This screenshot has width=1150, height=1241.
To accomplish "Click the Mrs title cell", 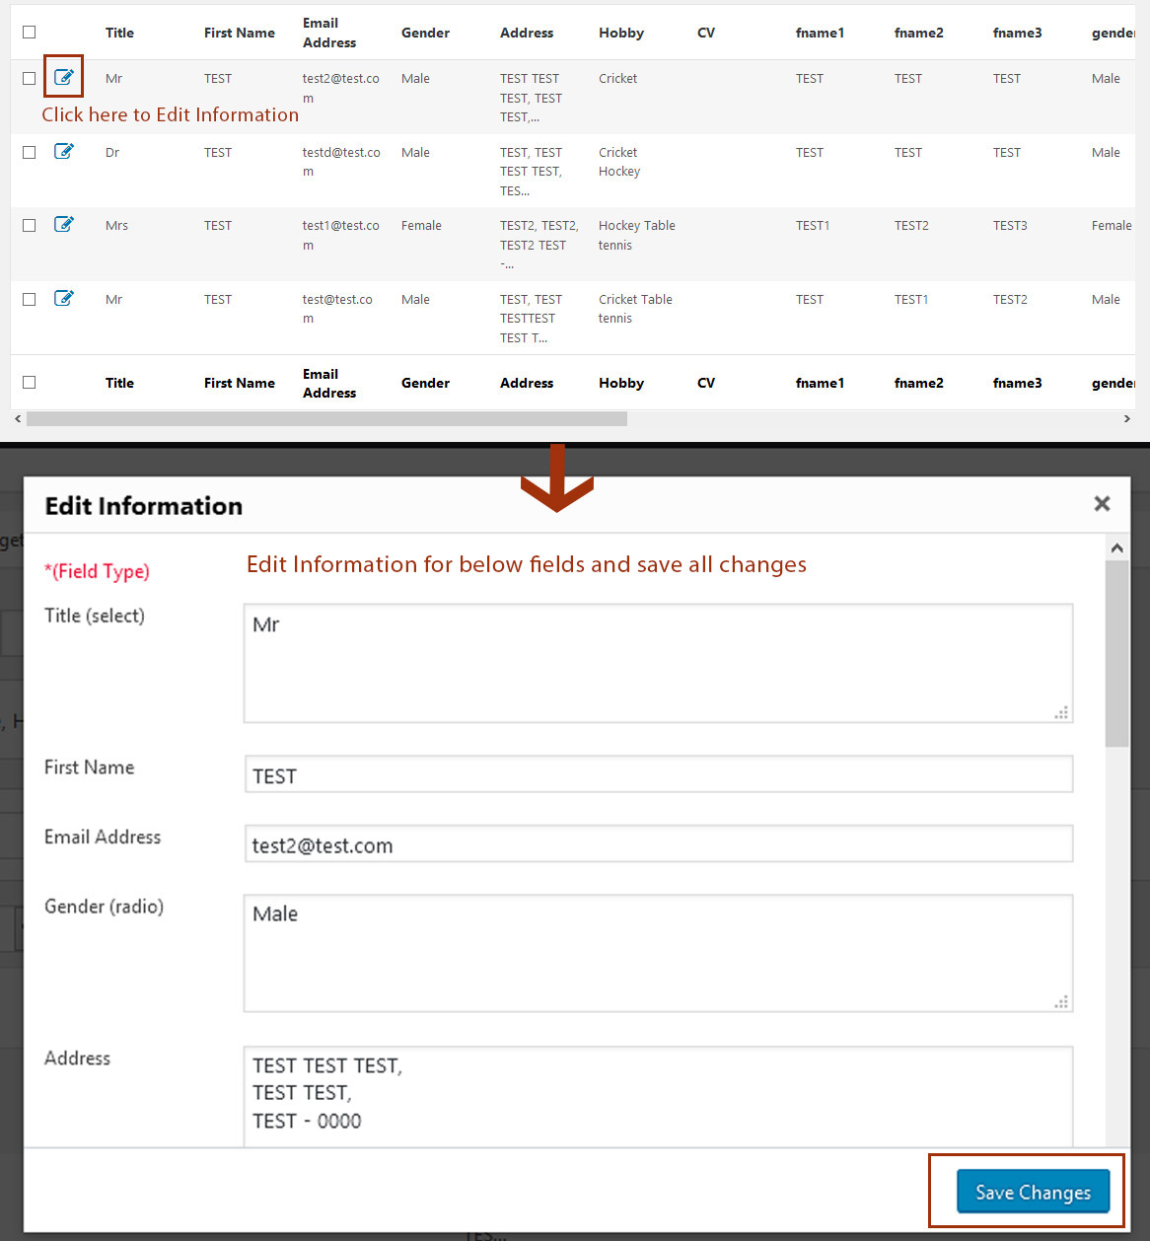I will [x=116, y=225].
